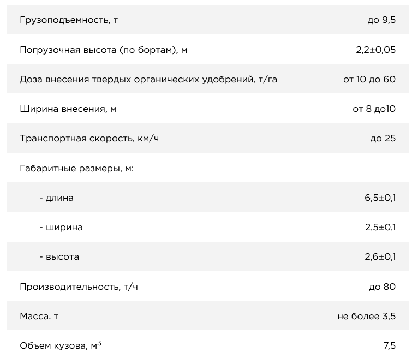The height and width of the screenshot is (364, 418).
Task: Select the mass value "не более 3,5"
Action: point(366,316)
